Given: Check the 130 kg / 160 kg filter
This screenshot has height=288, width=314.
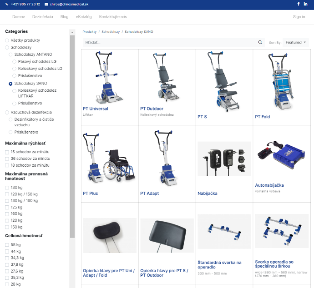Looking at the screenshot, I should [x=7, y=201].
